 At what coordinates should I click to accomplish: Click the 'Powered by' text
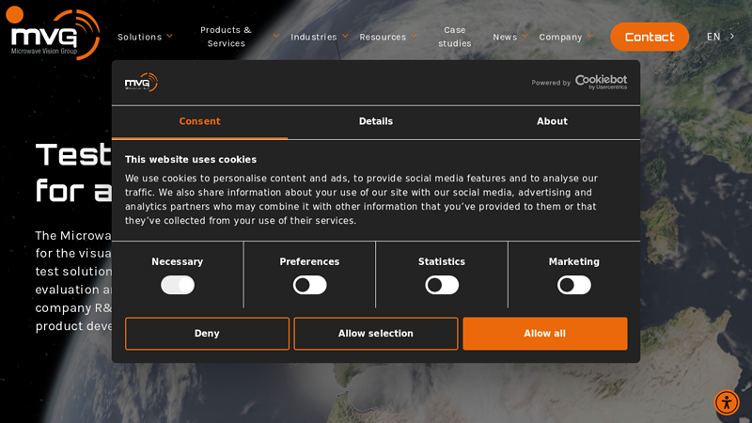pyautogui.click(x=551, y=83)
